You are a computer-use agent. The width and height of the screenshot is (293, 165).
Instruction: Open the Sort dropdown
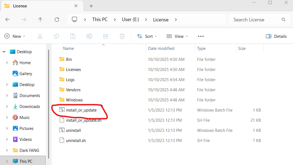147,36
